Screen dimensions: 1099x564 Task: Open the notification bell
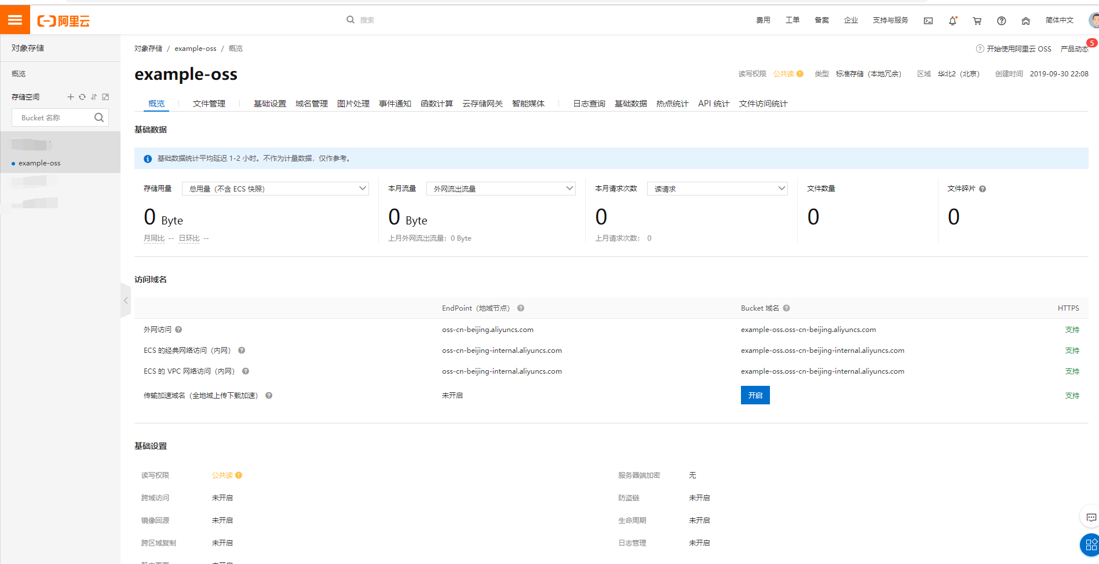pos(952,21)
